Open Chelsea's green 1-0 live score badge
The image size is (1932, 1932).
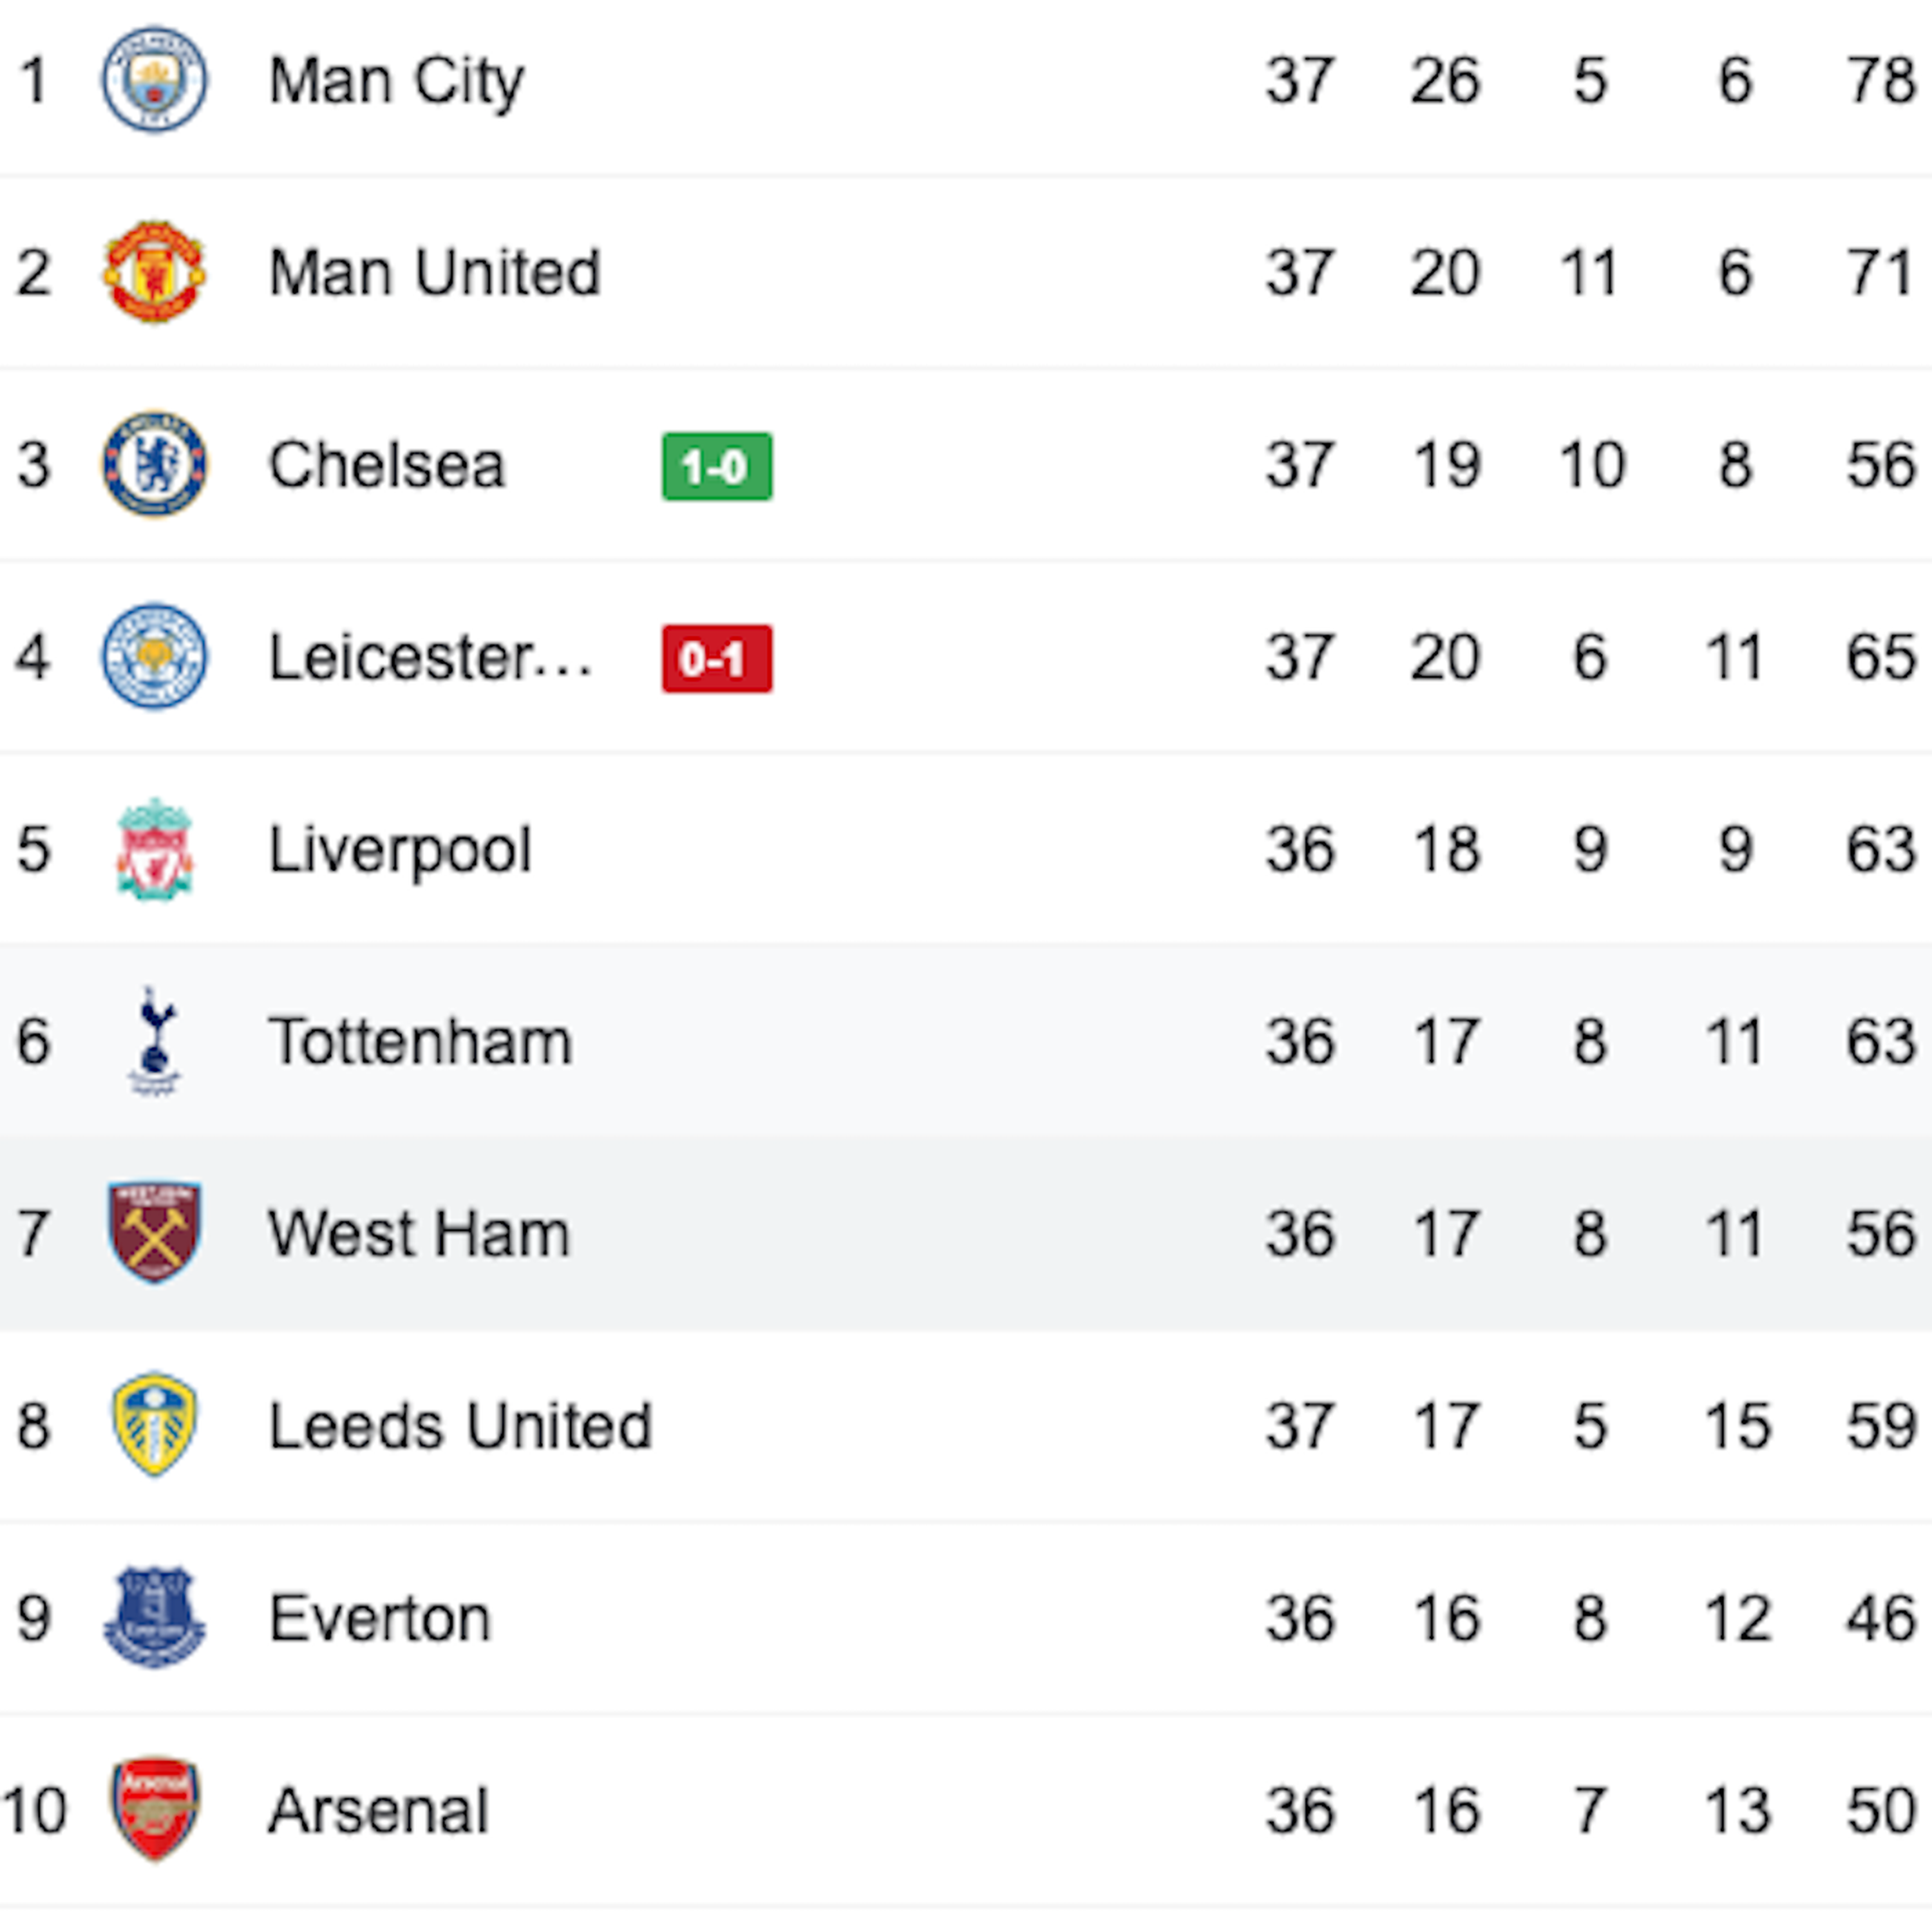click(x=716, y=466)
